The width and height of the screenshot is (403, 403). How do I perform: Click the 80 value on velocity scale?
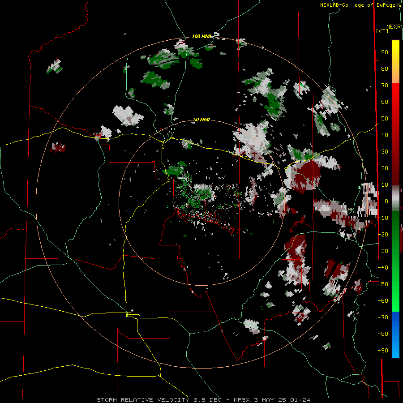tap(385, 69)
